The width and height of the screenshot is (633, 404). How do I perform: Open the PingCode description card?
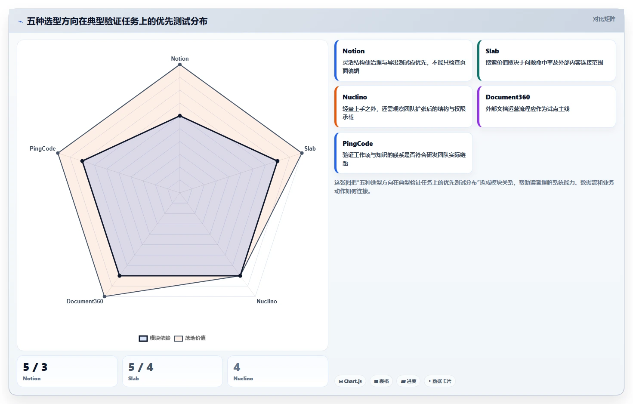[404, 153]
